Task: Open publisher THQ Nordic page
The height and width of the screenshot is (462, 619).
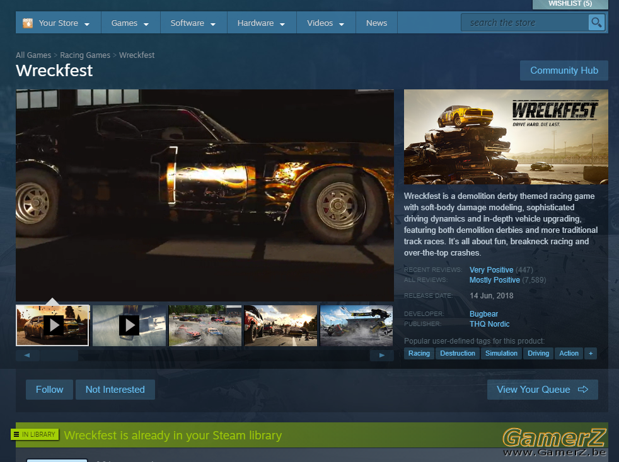Action: pyautogui.click(x=490, y=324)
